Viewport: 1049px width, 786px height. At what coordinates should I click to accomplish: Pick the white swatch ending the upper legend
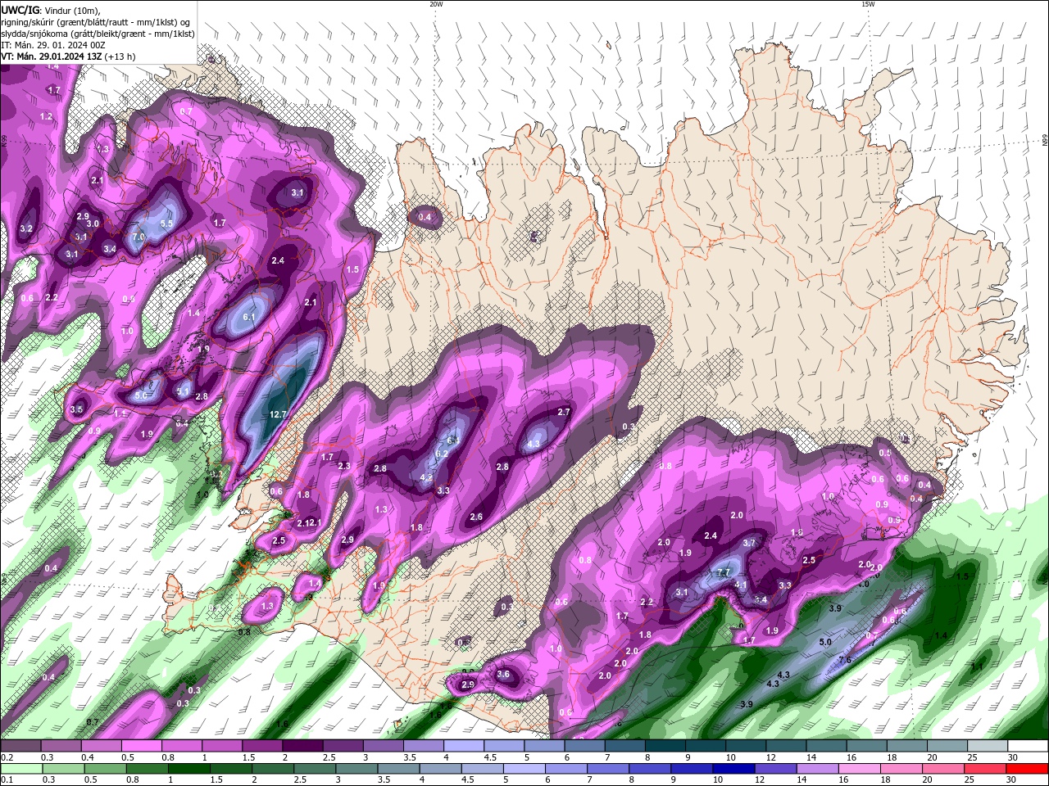(x=1028, y=746)
